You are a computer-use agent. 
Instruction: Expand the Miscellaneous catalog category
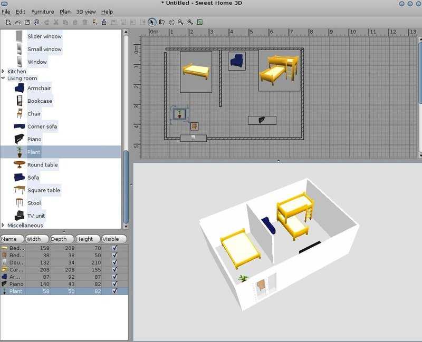click(x=4, y=226)
